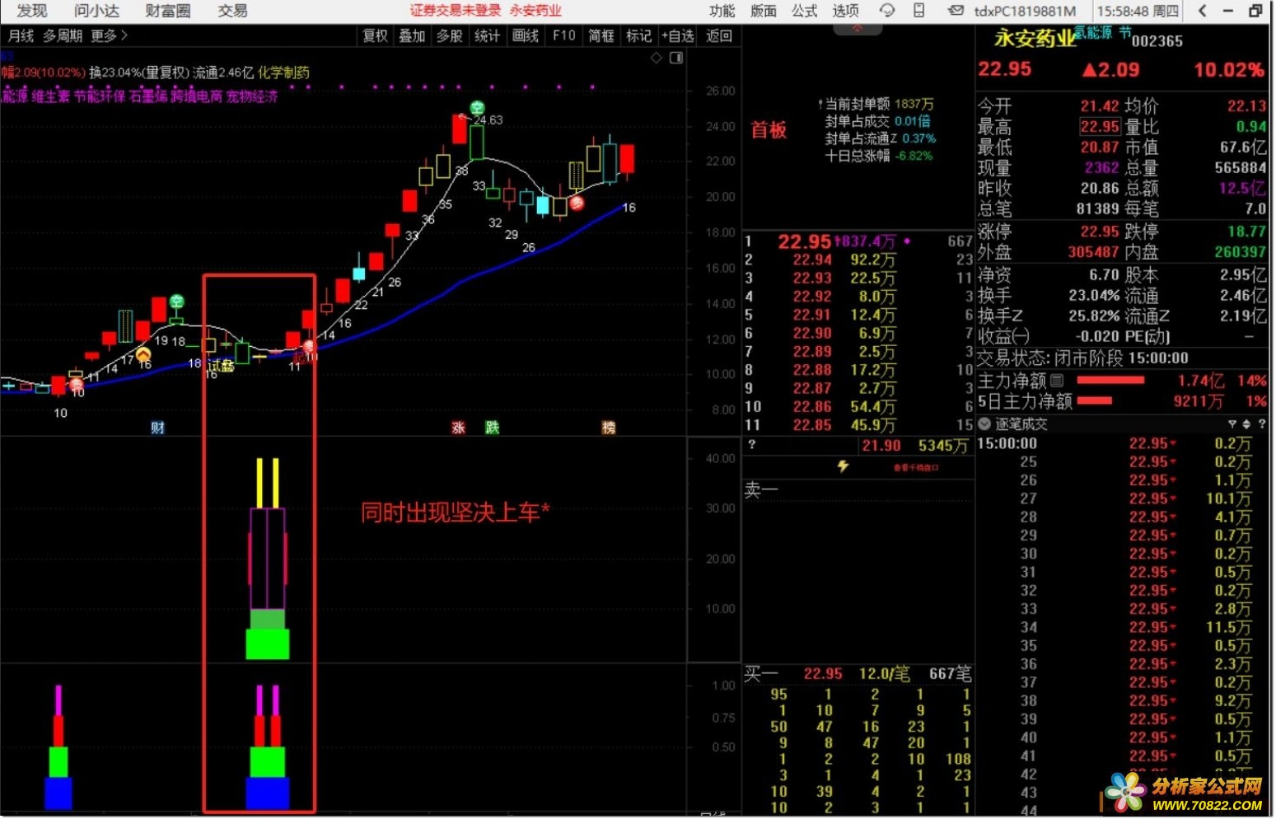Click the 简框 toolbar button
This screenshot has height=819, width=1276.
click(x=601, y=35)
